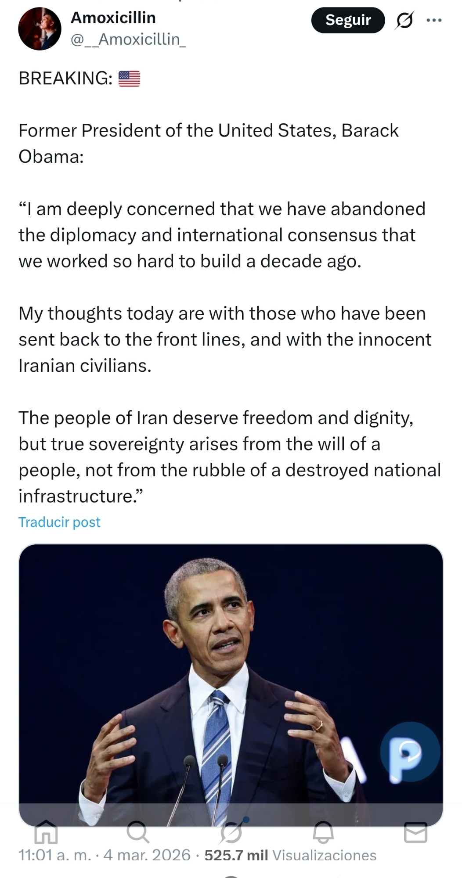
Task: Tap the US flag emoji after BREAKING
Action: point(129,79)
